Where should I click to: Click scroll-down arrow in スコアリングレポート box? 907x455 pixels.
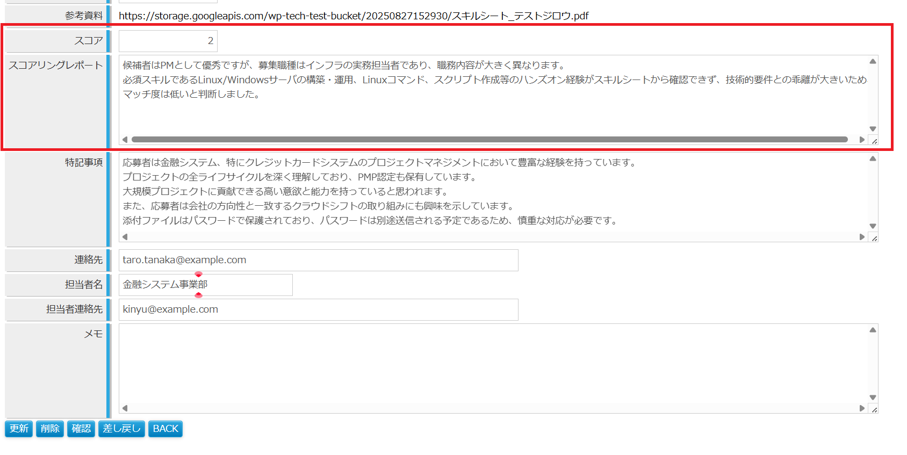click(x=873, y=129)
